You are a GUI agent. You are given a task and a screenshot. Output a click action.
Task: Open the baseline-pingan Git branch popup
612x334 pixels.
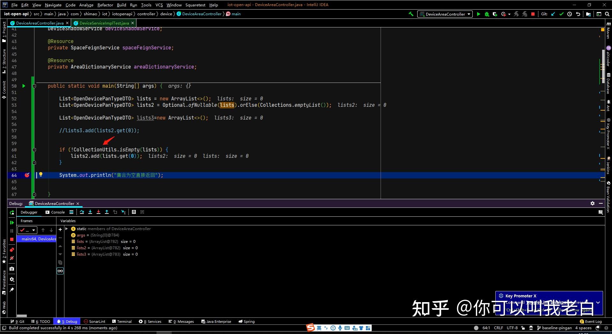point(555,328)
